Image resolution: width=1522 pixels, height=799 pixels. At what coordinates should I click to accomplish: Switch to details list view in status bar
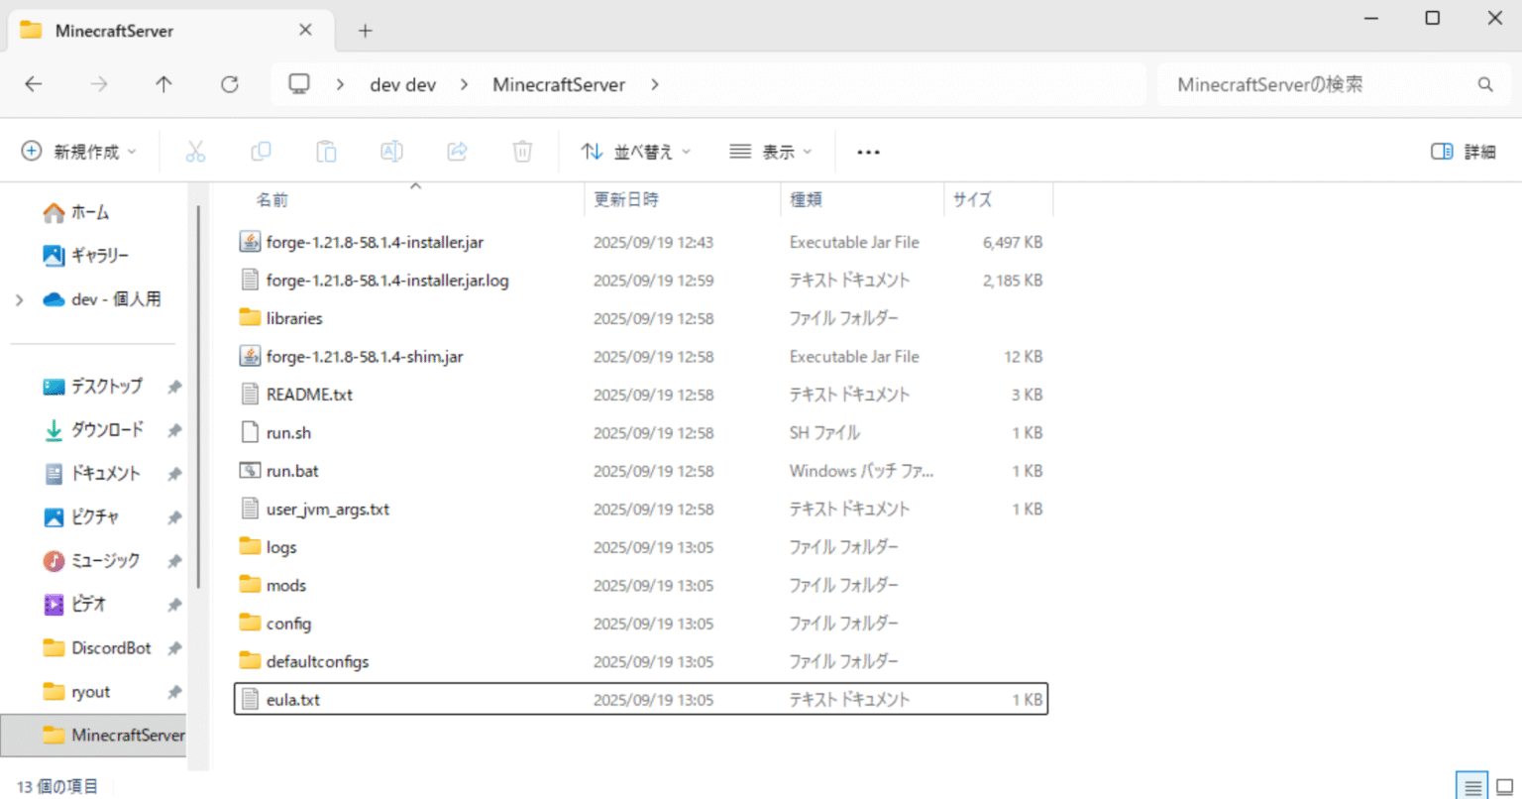pyautogui.click(x=1472, y=787)
